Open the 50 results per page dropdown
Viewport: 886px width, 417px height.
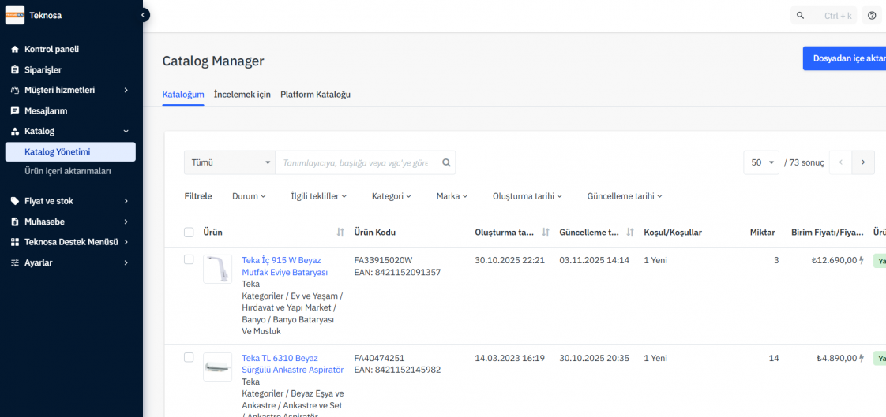click(761, 162)
